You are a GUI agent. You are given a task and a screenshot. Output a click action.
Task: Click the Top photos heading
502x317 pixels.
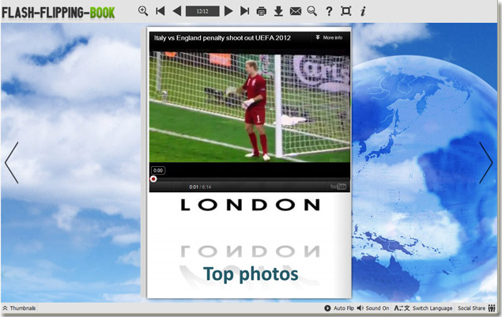[x=251, y=274]
